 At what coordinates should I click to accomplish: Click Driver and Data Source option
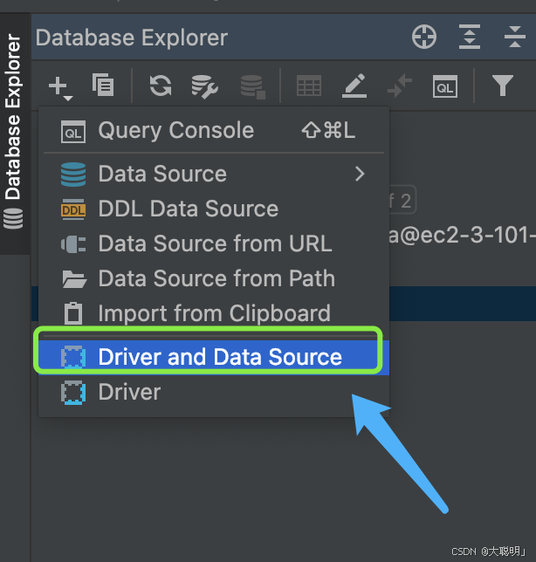pos(219,357)
